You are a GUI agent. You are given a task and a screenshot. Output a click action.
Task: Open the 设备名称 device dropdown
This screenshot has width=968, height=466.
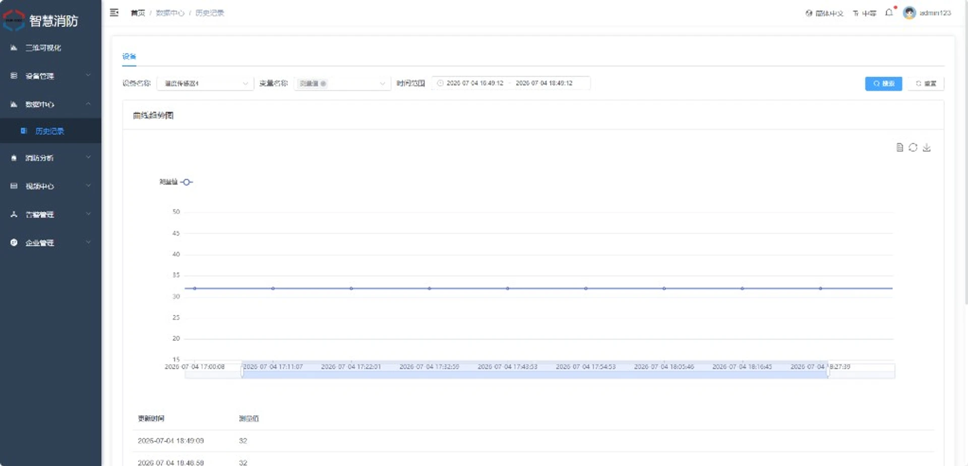(x=205, y=83)
